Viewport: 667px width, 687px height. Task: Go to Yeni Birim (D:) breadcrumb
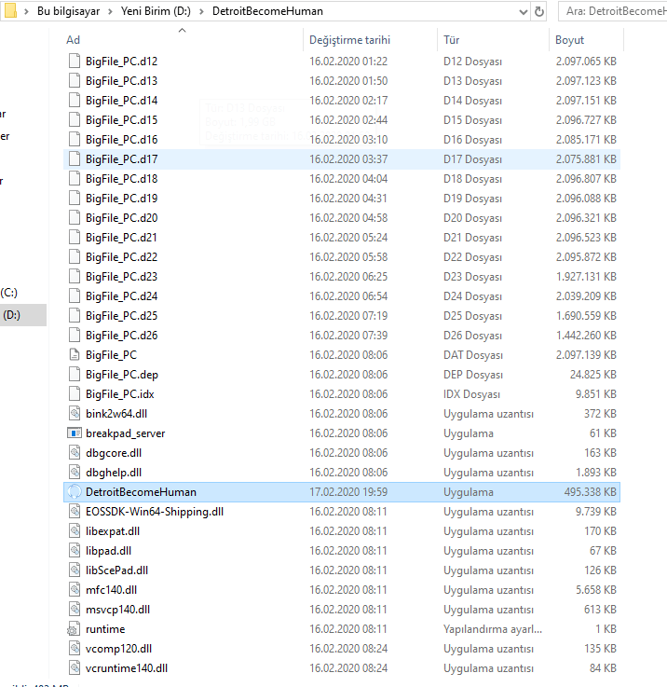(156, 11)
